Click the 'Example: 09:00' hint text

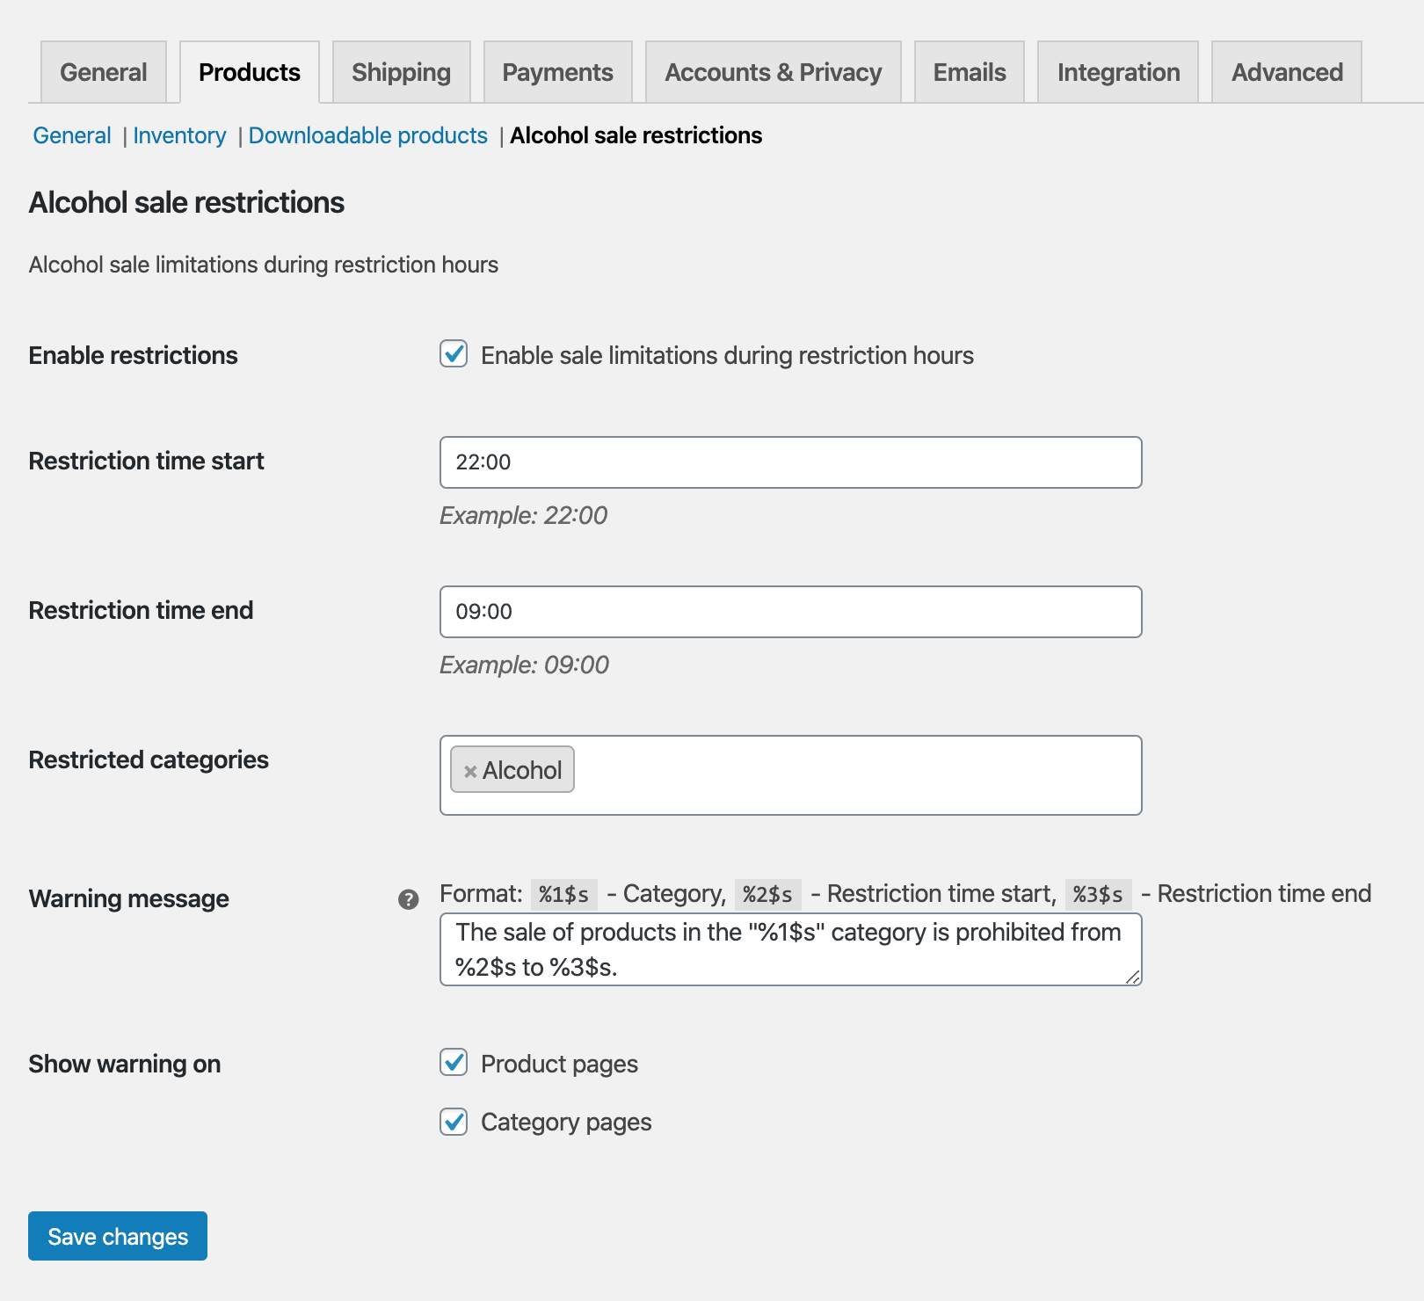click(524, 665)
